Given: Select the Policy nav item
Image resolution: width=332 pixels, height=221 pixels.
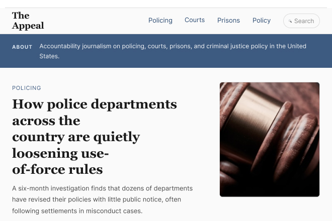Looking at the screenshot, I should pyautogui.click(x=262, y=21).
